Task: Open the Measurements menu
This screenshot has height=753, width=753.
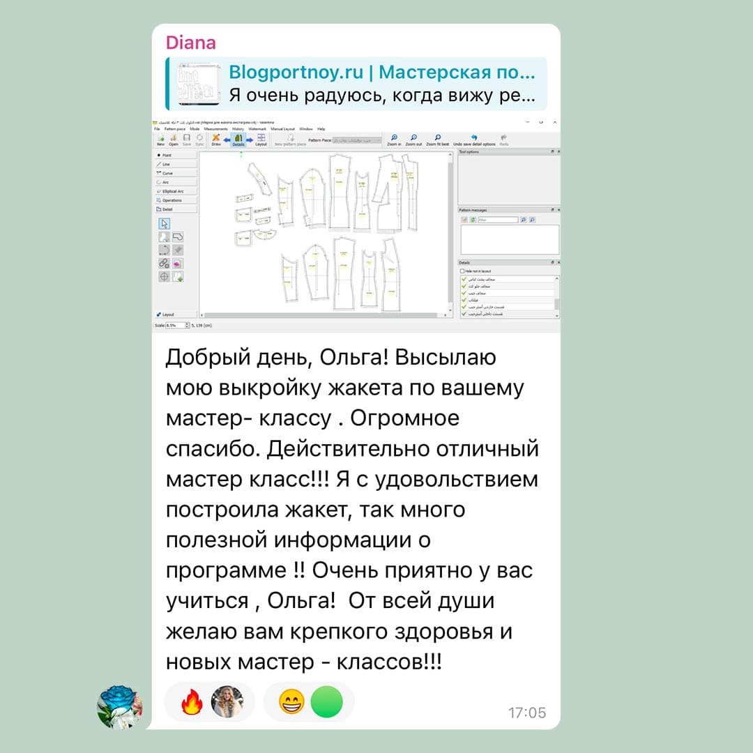Action: point(215,129)
